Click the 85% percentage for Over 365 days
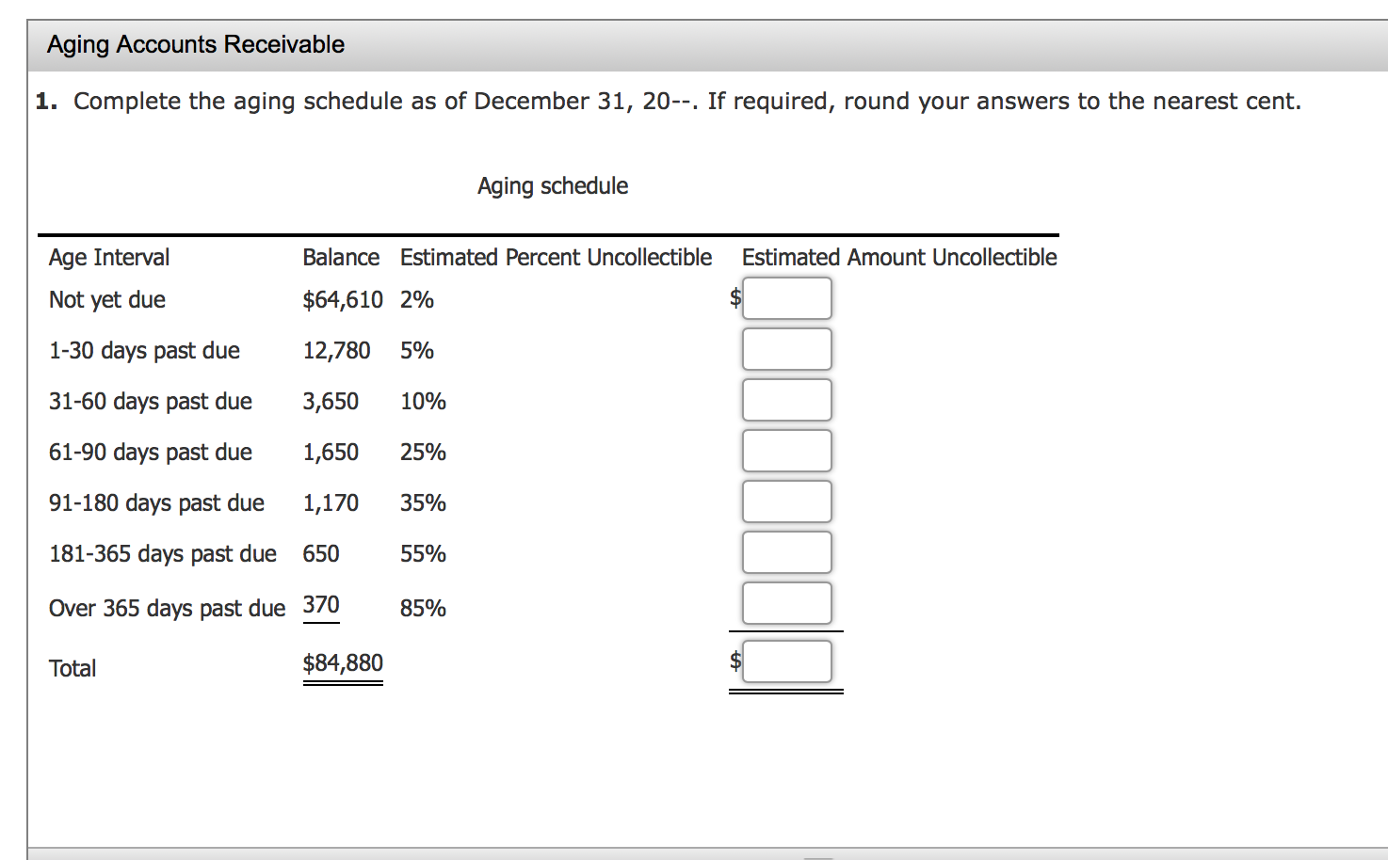 [x=423, y=608]
